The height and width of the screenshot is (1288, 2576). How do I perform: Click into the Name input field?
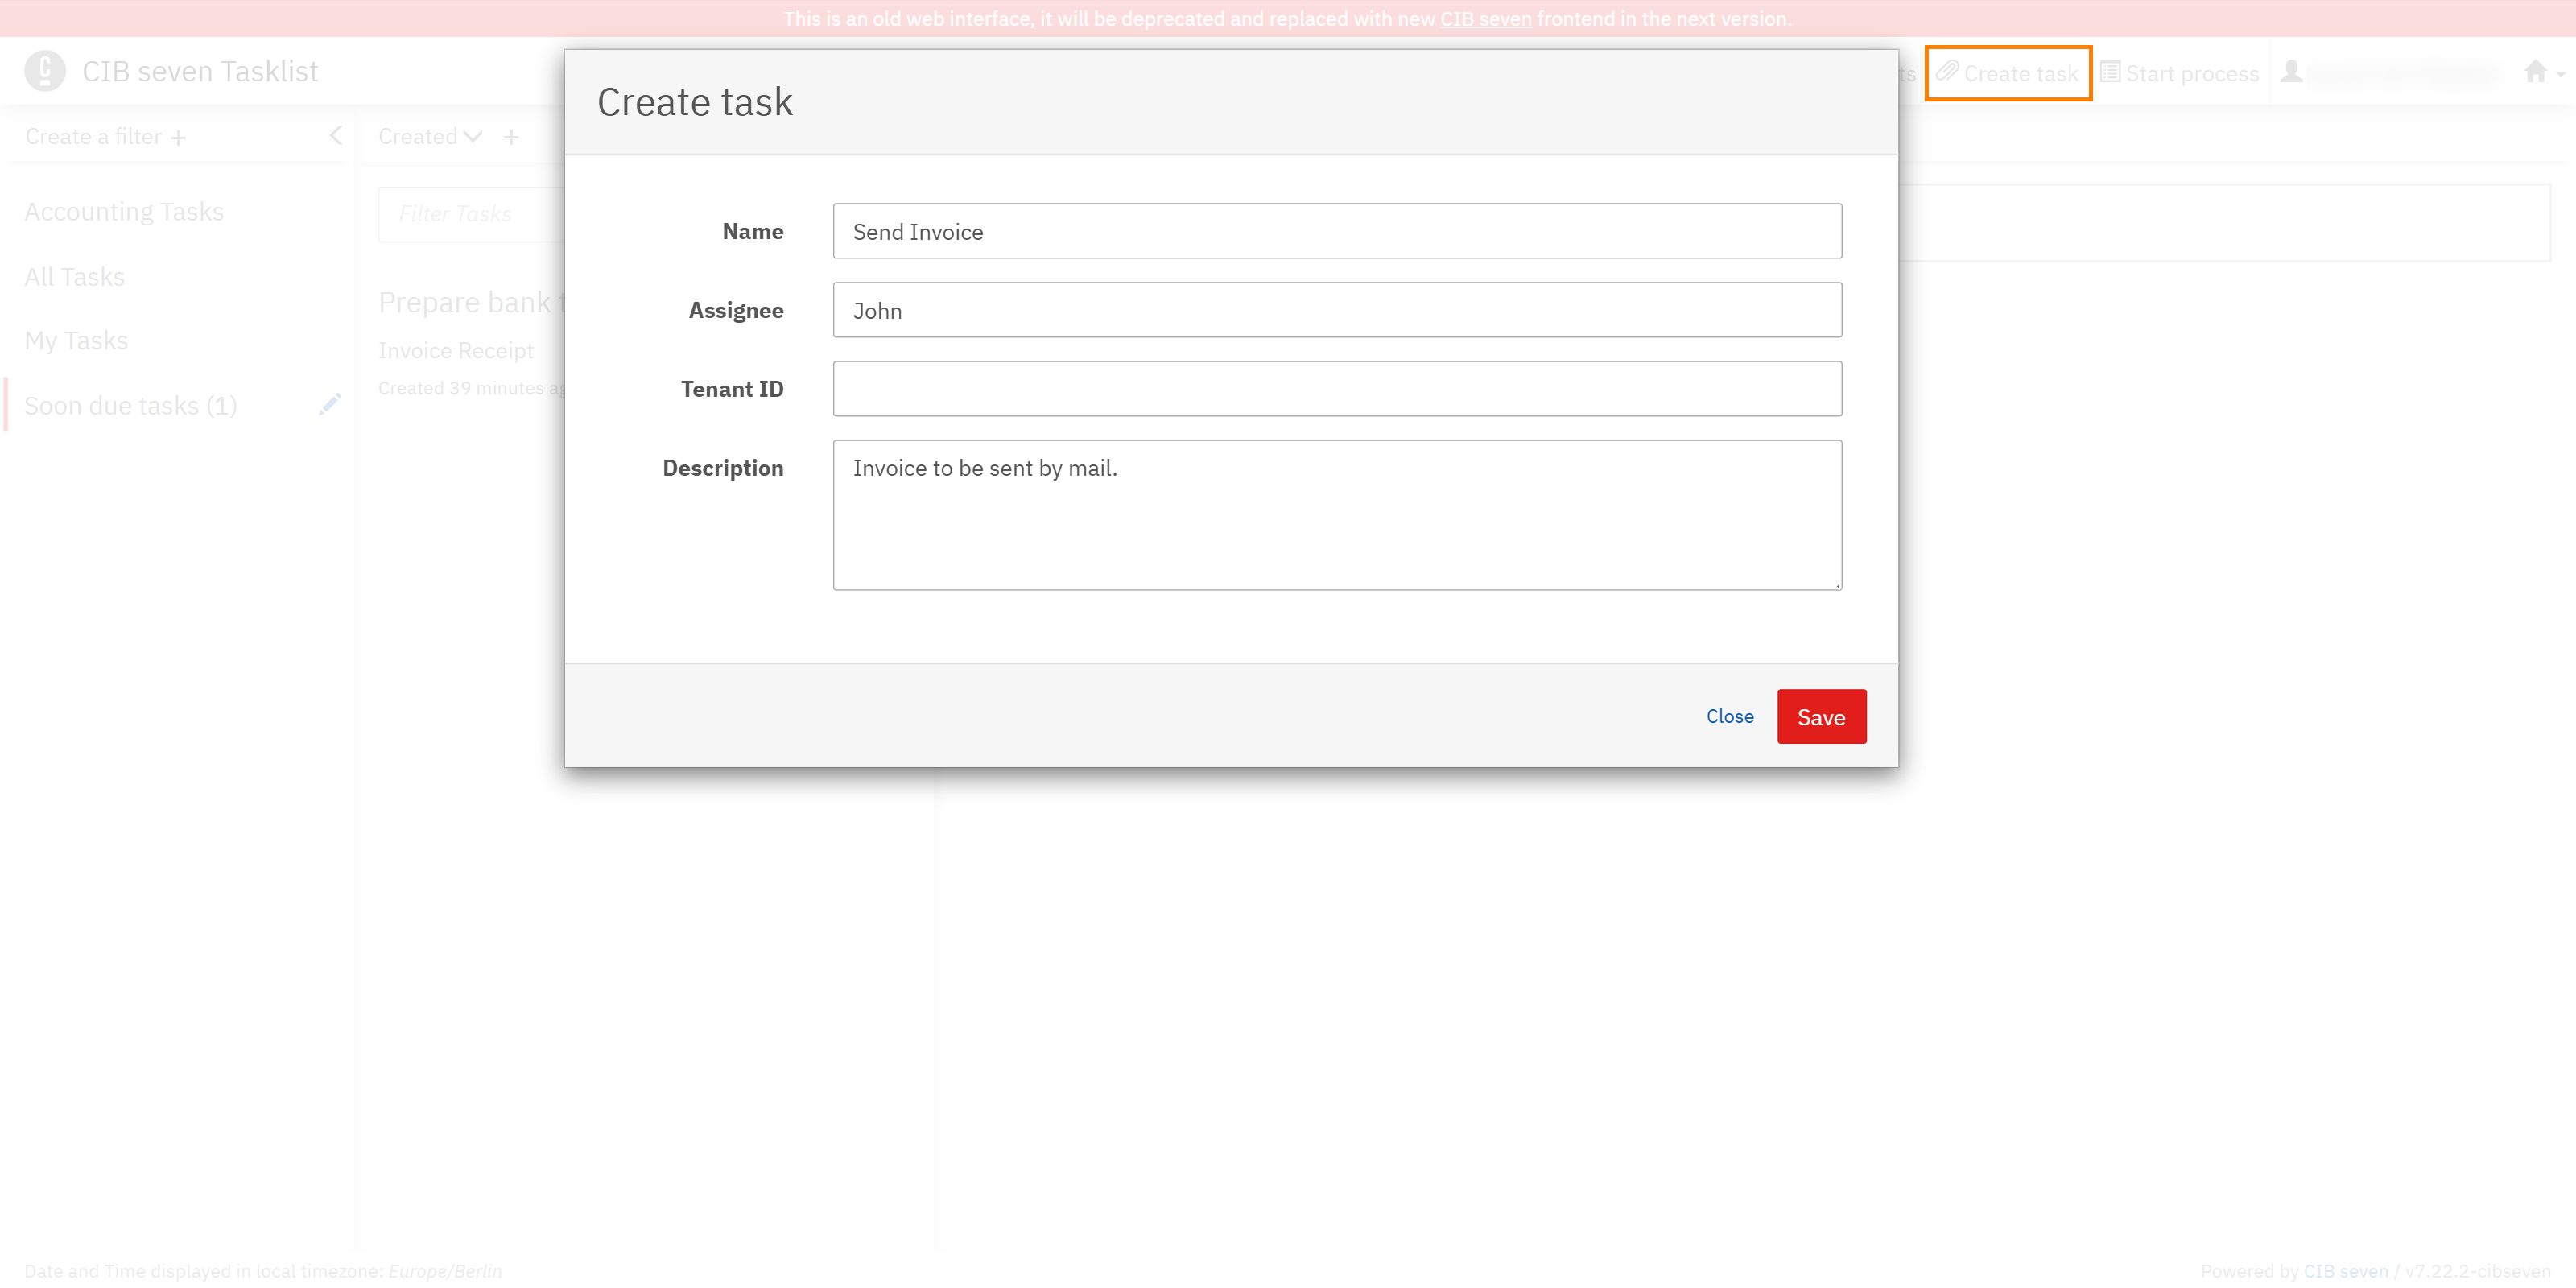click(1336, 231)
